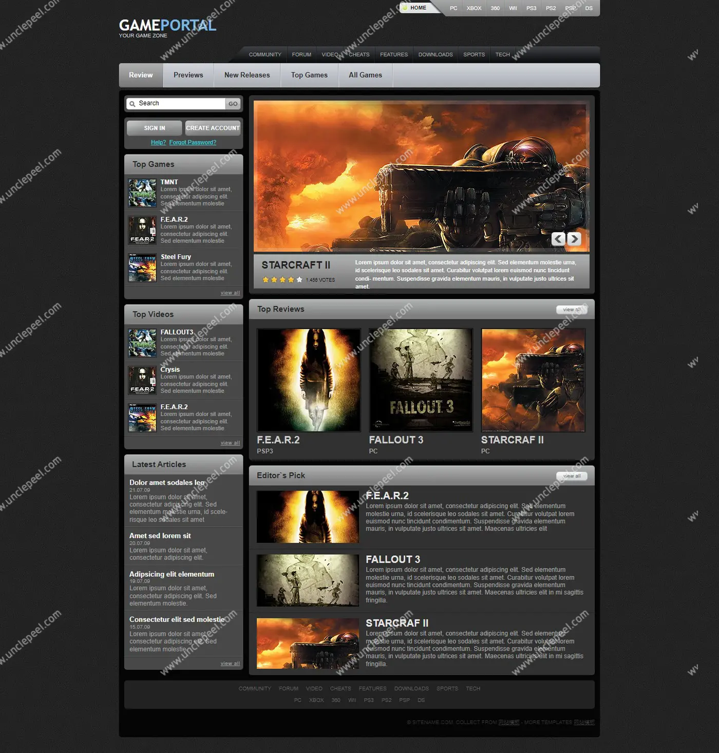
Task: Click the previous slide arrow on banner
Action: (559, 239)
